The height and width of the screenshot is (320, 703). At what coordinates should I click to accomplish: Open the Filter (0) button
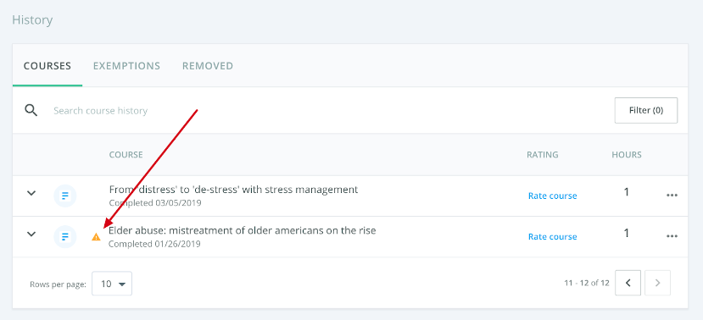point(645,110)
